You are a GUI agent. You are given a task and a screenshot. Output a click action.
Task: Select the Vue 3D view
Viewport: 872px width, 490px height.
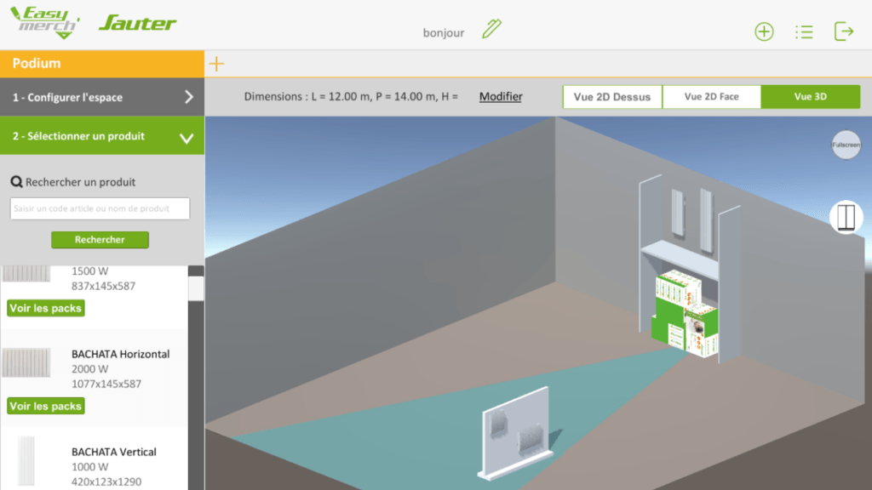(x=811, y=97)
